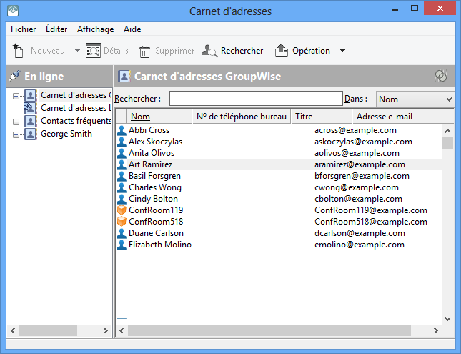Click email ConfRoom518@example.com

coord(370,222)
